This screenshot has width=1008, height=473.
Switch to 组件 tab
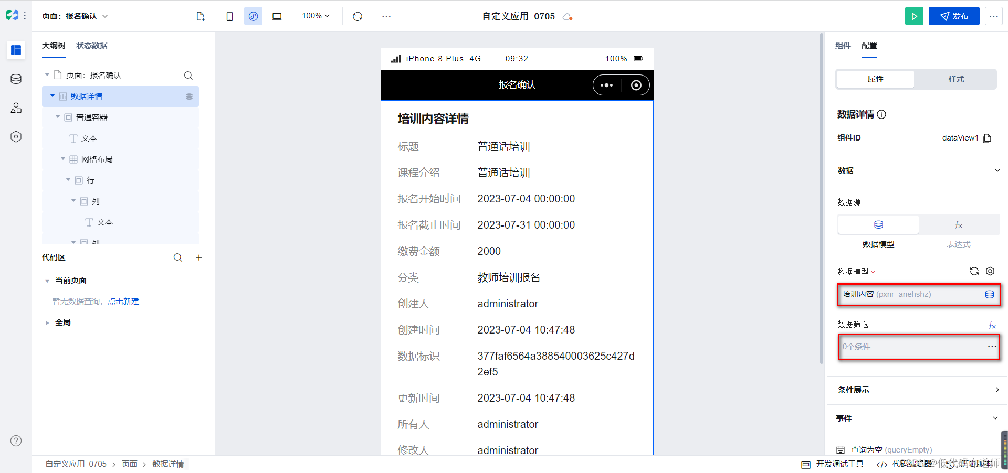[x=843, y=46]
